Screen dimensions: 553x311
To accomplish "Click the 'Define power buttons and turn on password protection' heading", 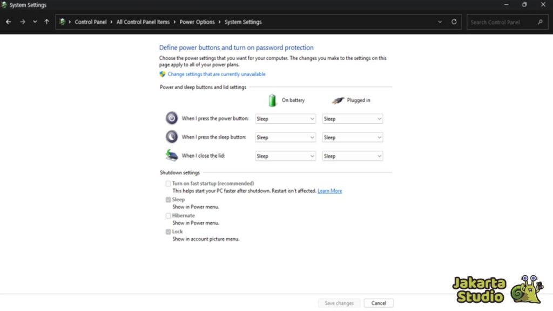I will [236, 48].
